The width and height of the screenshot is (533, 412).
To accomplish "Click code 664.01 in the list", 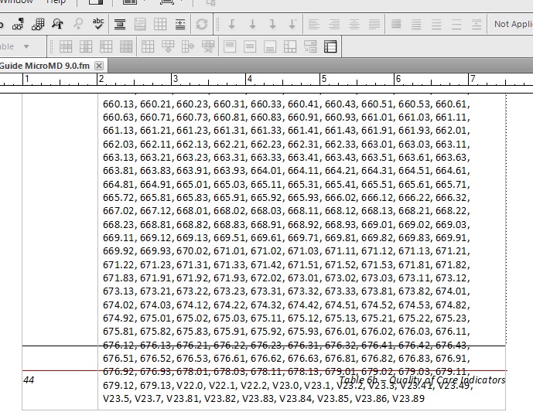I will (x=266, y=171).
